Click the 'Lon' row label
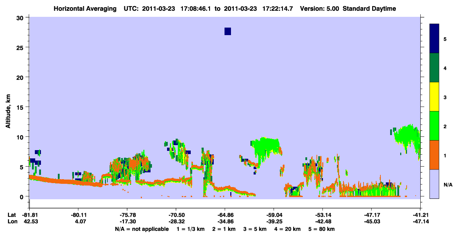467x239 pixels. pyautogui.click(x=12, y=222)
